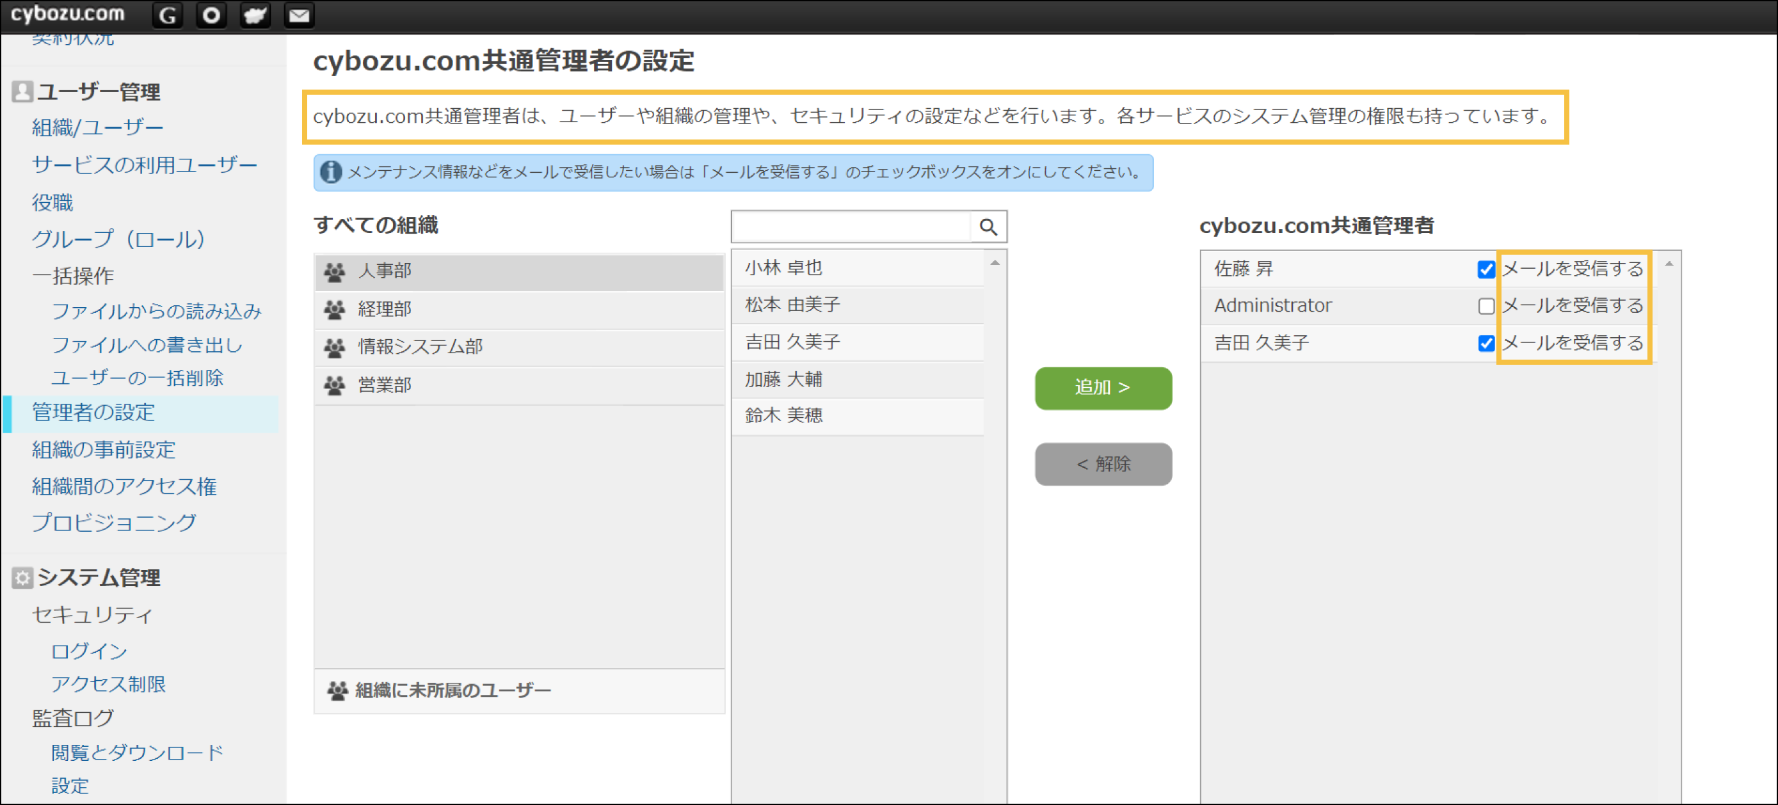Click the group icon for 組織に未所属のユーザー
The width and height of the screenshot is (1778, 805).
click(x=337, y=690)
